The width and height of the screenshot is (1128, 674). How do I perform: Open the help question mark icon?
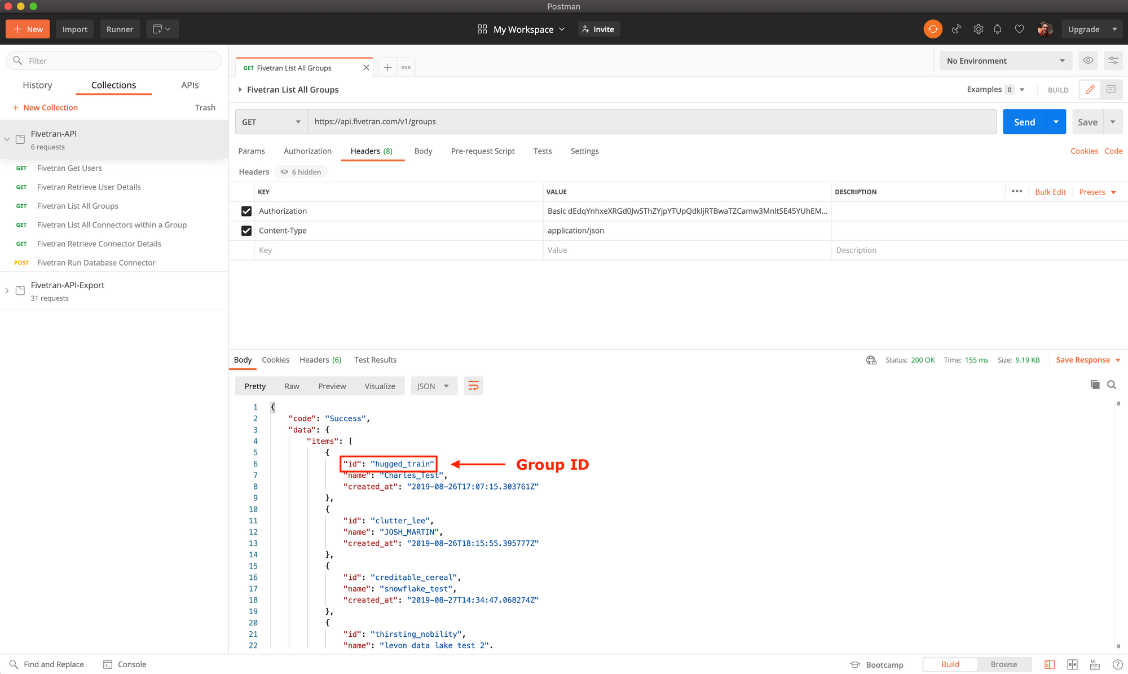coord(1117,664)
